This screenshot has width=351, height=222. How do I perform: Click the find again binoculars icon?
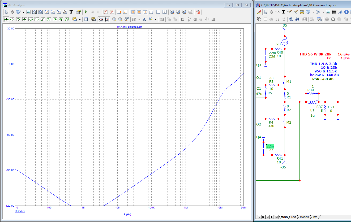coord(297,19)
